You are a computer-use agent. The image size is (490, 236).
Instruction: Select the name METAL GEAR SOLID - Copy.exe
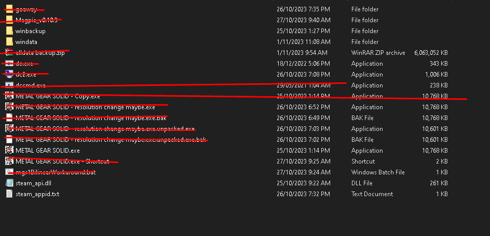tap(58, 96)
